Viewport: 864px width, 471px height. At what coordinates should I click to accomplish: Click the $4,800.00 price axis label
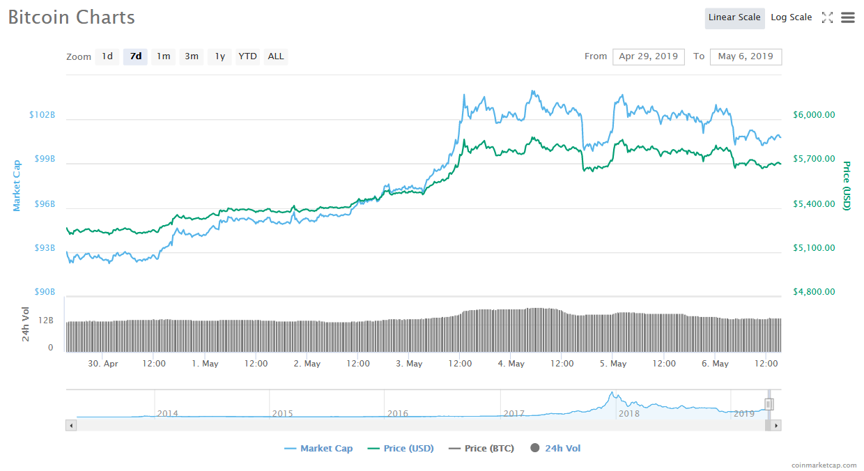pos(815,292)
